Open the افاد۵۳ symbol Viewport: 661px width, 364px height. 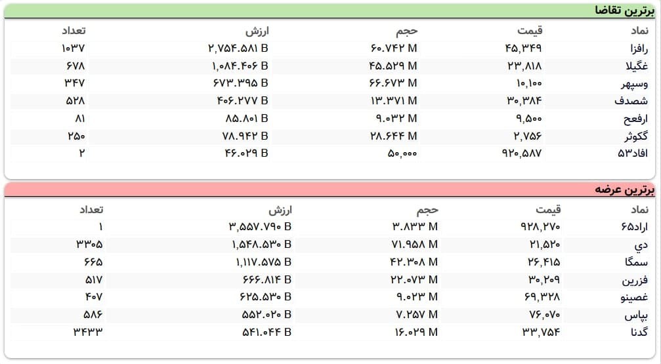633,153
